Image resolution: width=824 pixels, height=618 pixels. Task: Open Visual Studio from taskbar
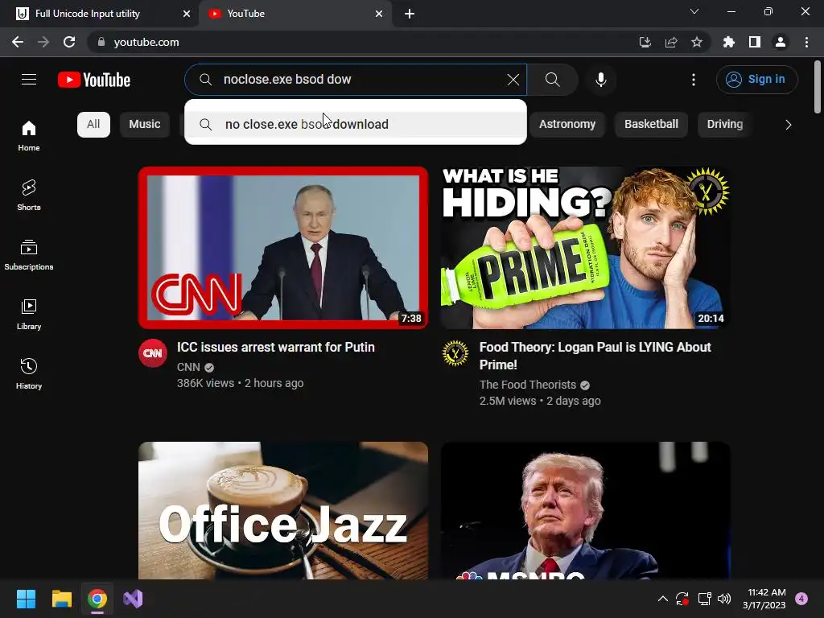pyautogui.click(x=133, y=599)
